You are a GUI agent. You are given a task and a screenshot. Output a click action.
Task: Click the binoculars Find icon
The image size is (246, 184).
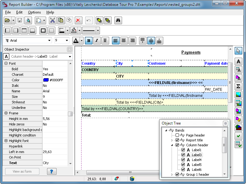118,21
